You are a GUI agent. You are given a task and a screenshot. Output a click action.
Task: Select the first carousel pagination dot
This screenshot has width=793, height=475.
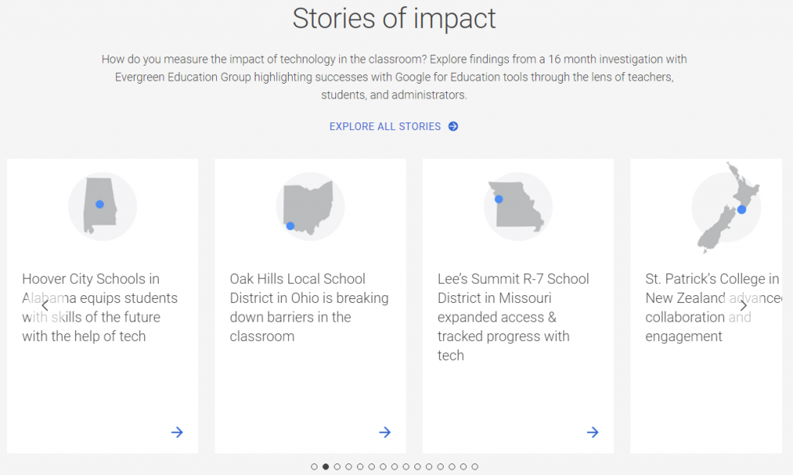pyautogui.click(x=314, y=466)
